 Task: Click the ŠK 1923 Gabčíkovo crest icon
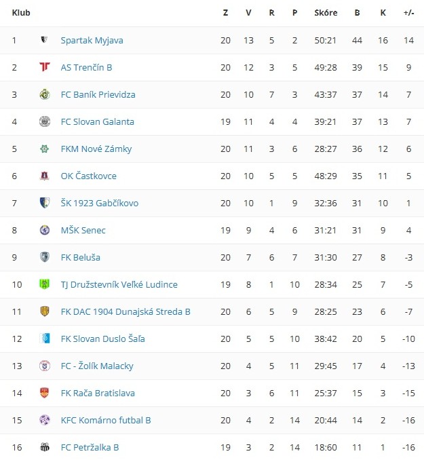click(45, 203)
